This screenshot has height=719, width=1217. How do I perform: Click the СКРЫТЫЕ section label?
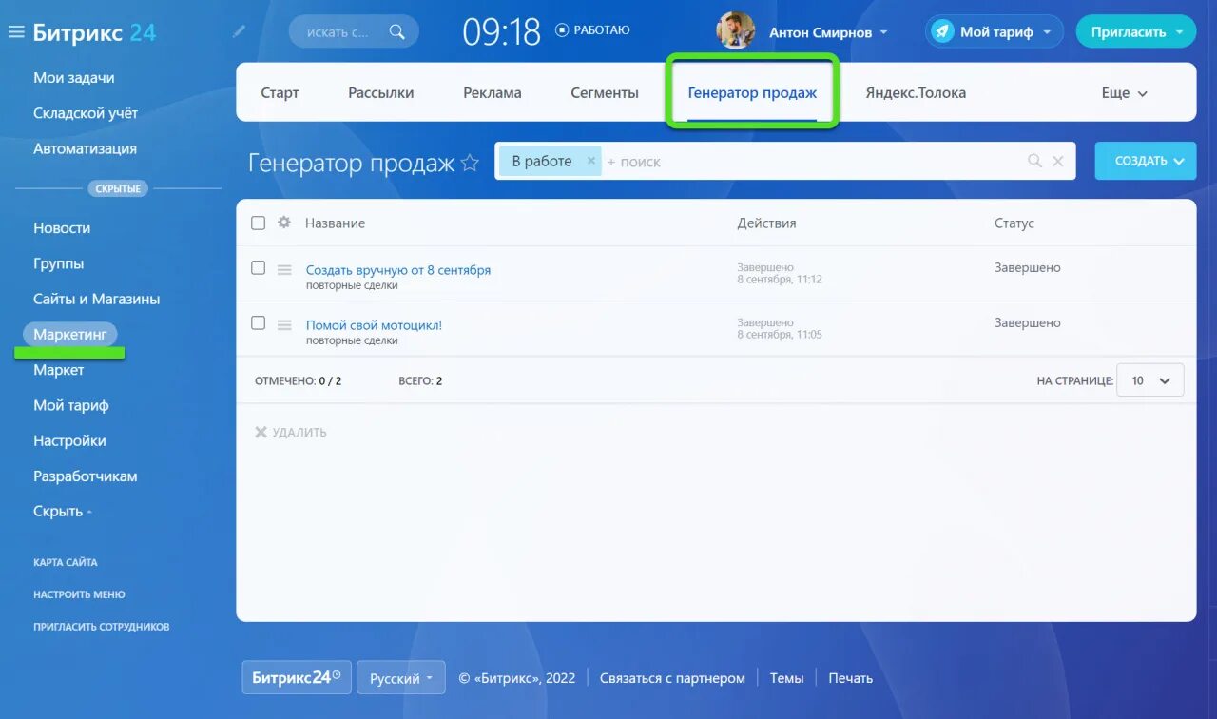point(118,189)
